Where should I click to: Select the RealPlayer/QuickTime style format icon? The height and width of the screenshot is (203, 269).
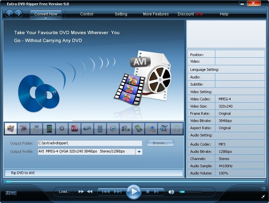pos(164,129)
